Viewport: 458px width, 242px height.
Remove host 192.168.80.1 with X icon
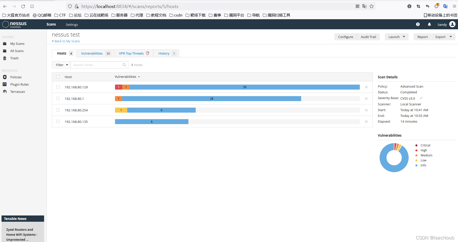tap(366, 99)
